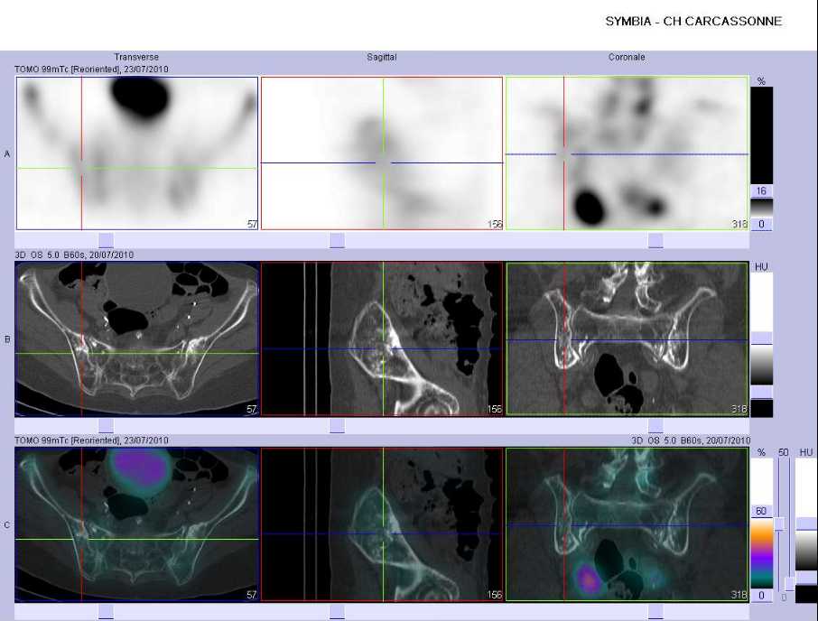This screenshot has width=818, height=621.
Task: Select the fusion upper threshold value 60
Action: tap(761, 511)
